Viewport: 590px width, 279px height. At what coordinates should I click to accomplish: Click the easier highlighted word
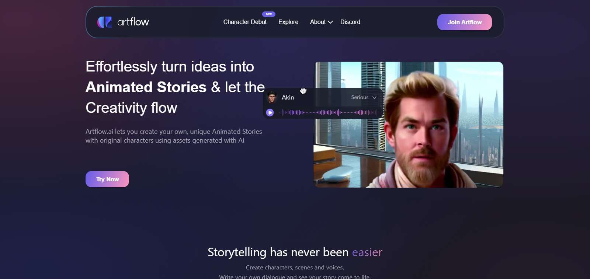pyautogui.click(x=367, y=252)
